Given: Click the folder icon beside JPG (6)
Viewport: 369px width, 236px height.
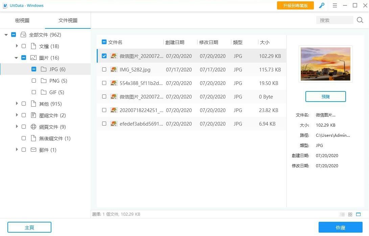Looking at the screenshot, I should coord(44,69).
